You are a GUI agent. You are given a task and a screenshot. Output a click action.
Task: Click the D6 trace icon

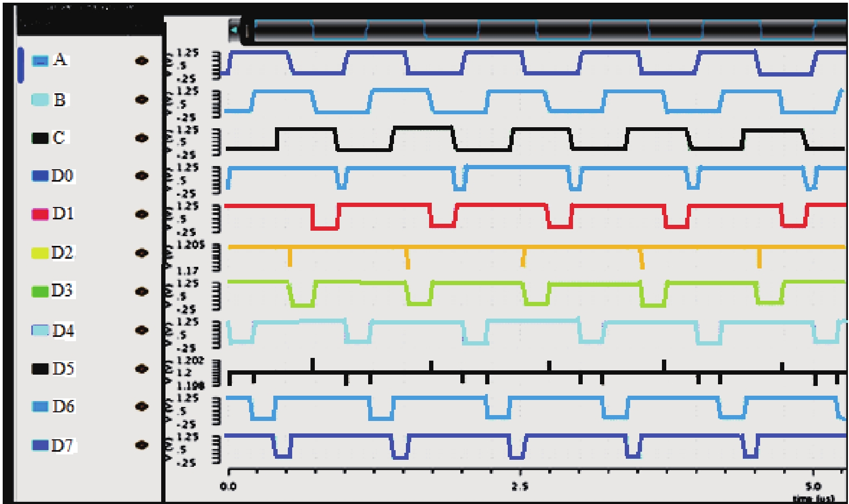40,406
